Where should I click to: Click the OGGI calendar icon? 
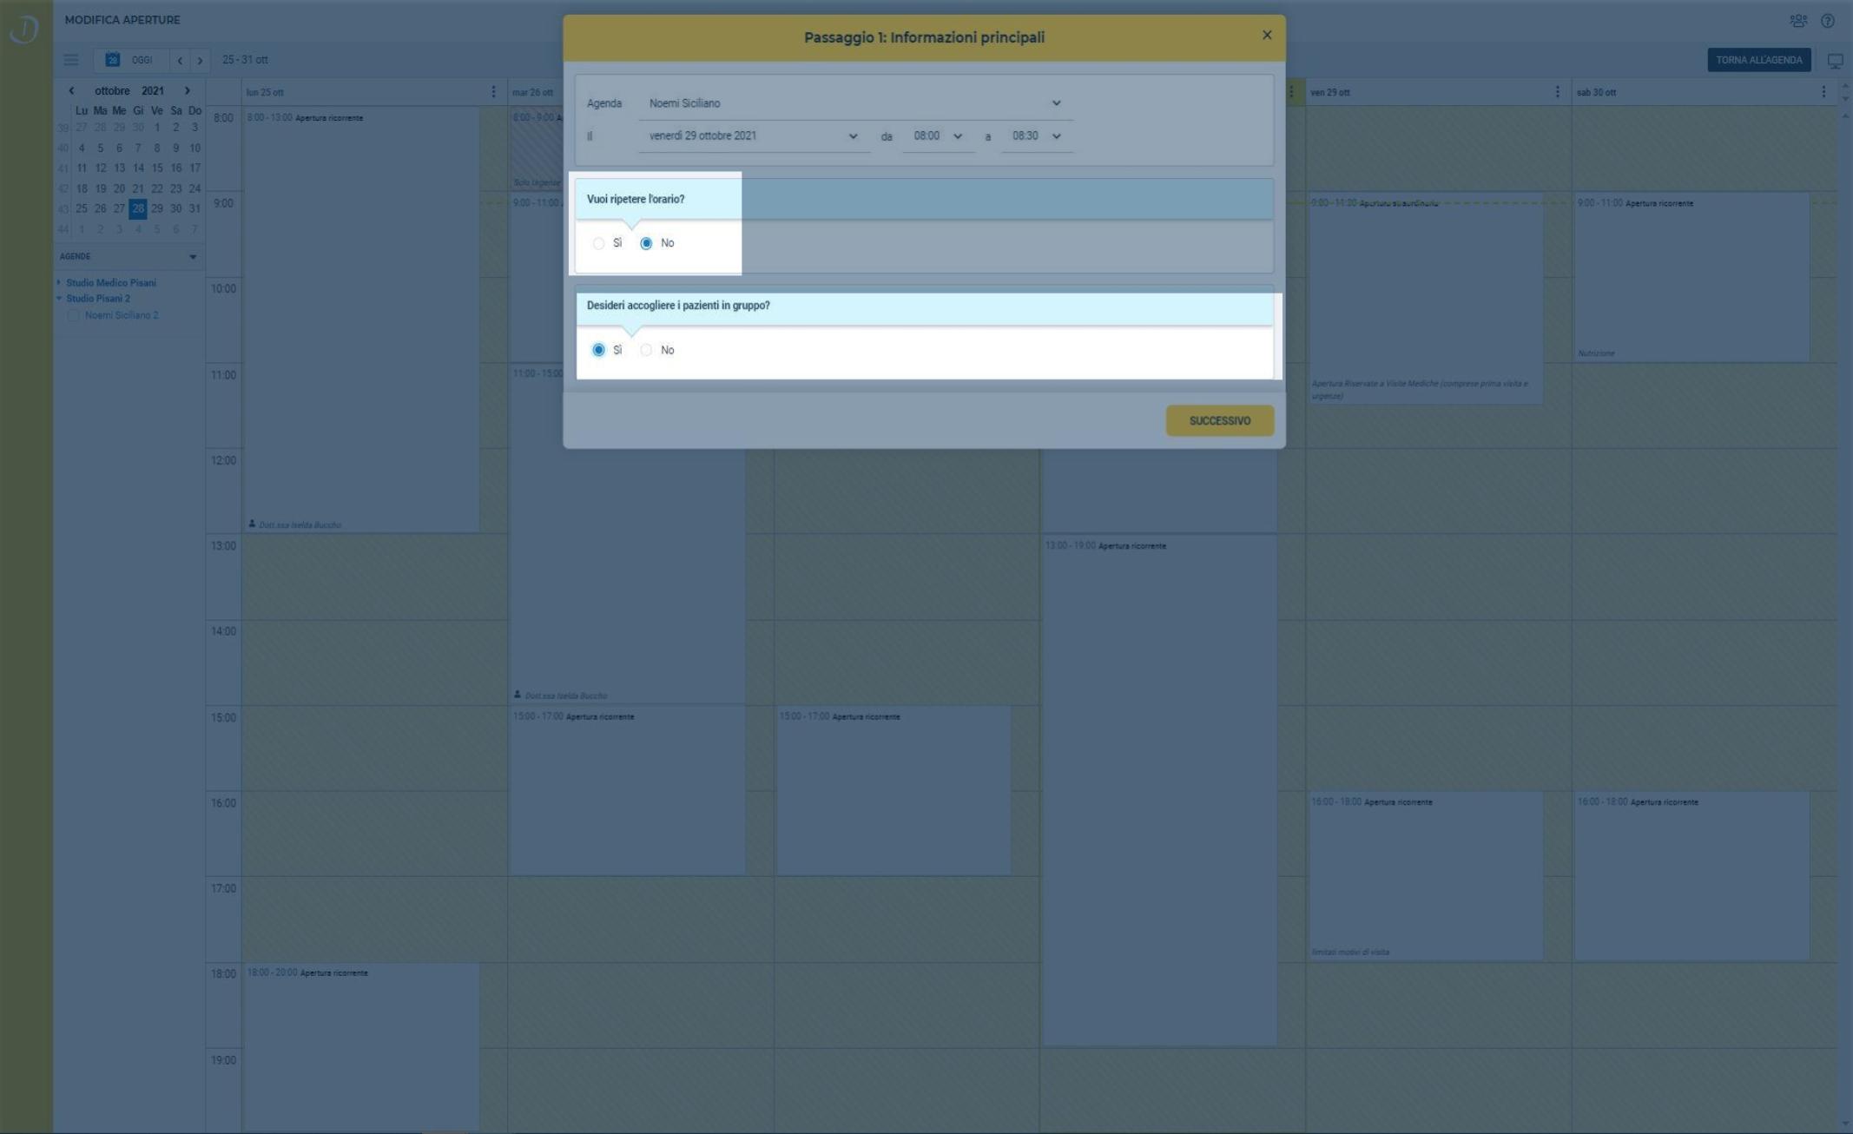click(x=112, y=60)
